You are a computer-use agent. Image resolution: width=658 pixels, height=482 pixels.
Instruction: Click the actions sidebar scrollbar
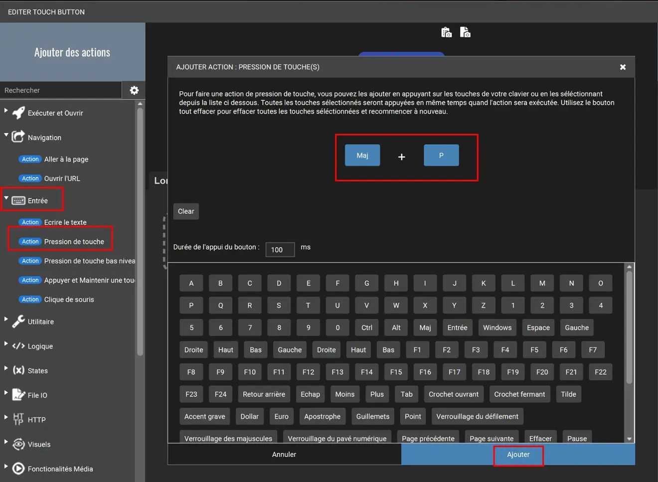click(x=140, y=232)
